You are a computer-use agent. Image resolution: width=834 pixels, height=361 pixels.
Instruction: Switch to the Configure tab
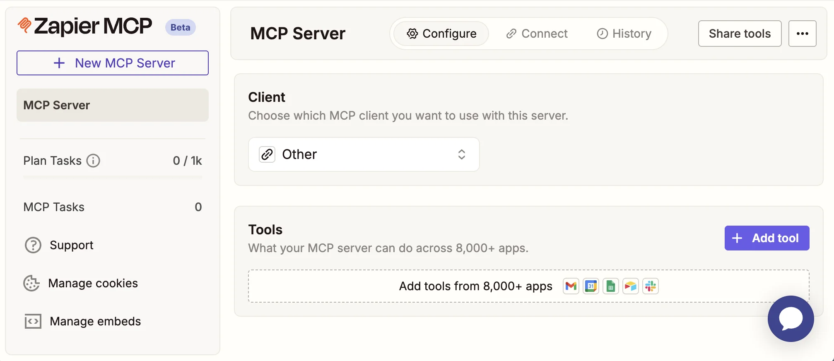[441, 34]
